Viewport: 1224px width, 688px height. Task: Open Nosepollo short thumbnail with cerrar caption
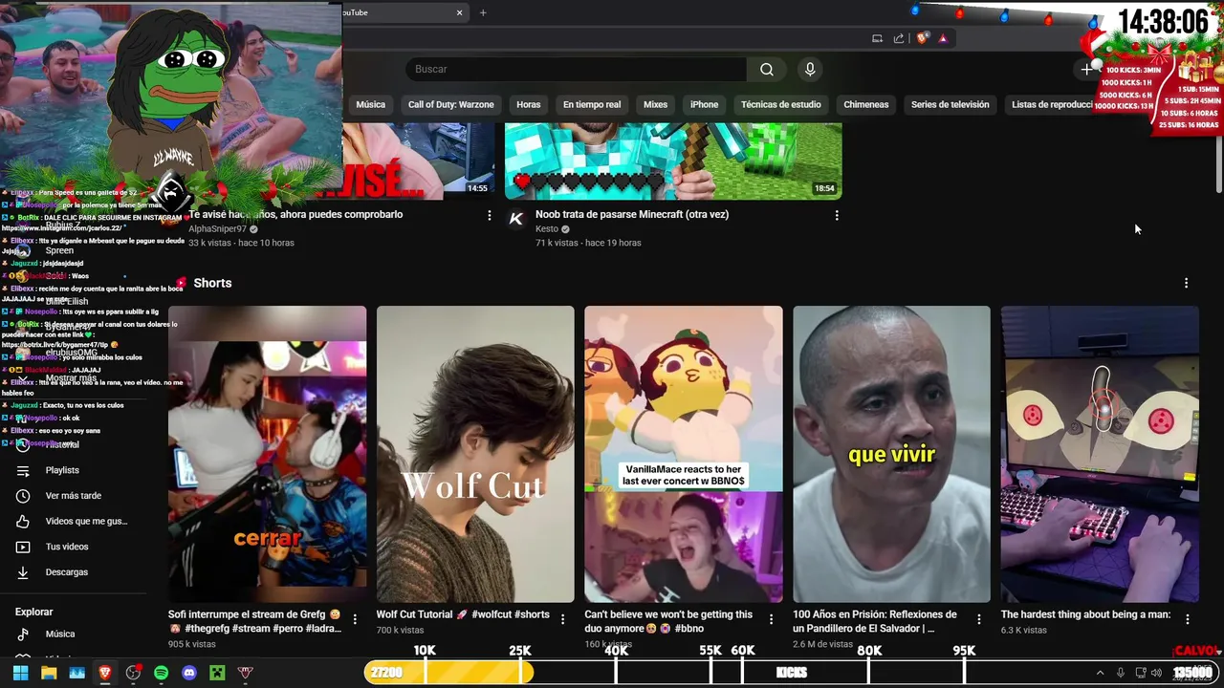pyautogui.click(x=267, y=455)
